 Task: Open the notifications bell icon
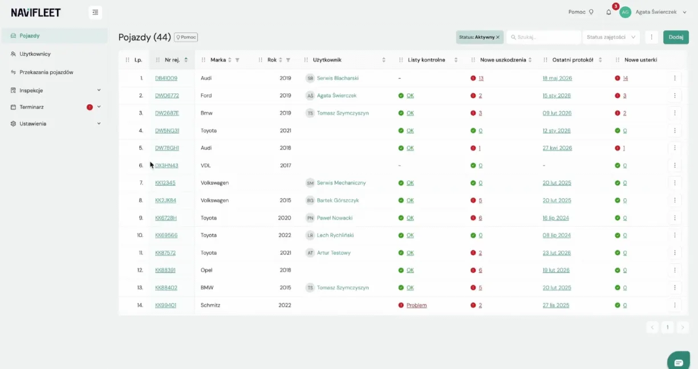[608, 12]
